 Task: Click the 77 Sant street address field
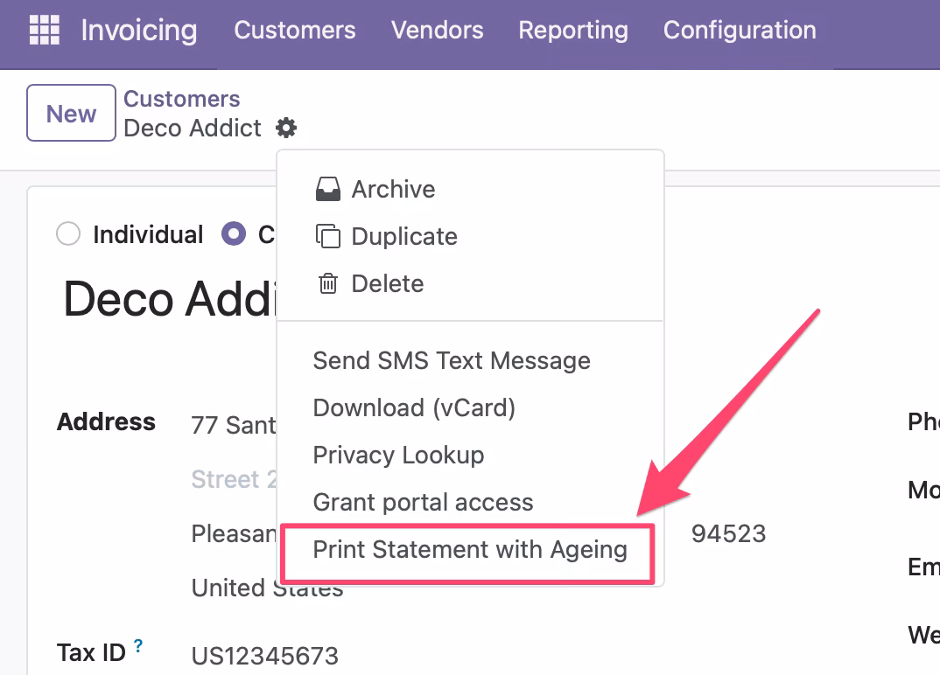point(234,425)
